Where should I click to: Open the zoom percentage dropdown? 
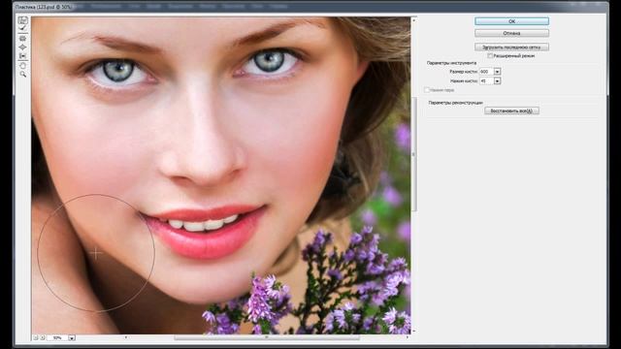pos(72,338)
